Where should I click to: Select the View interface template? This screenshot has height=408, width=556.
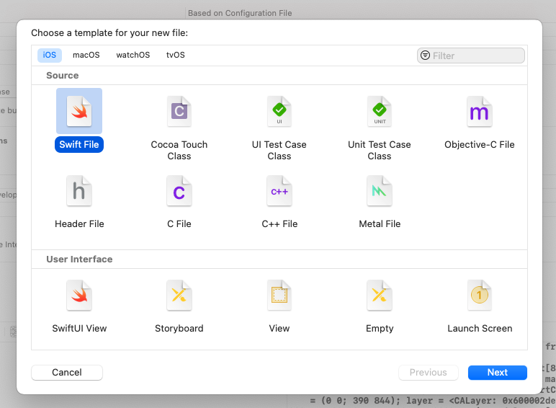coord(279,295)
